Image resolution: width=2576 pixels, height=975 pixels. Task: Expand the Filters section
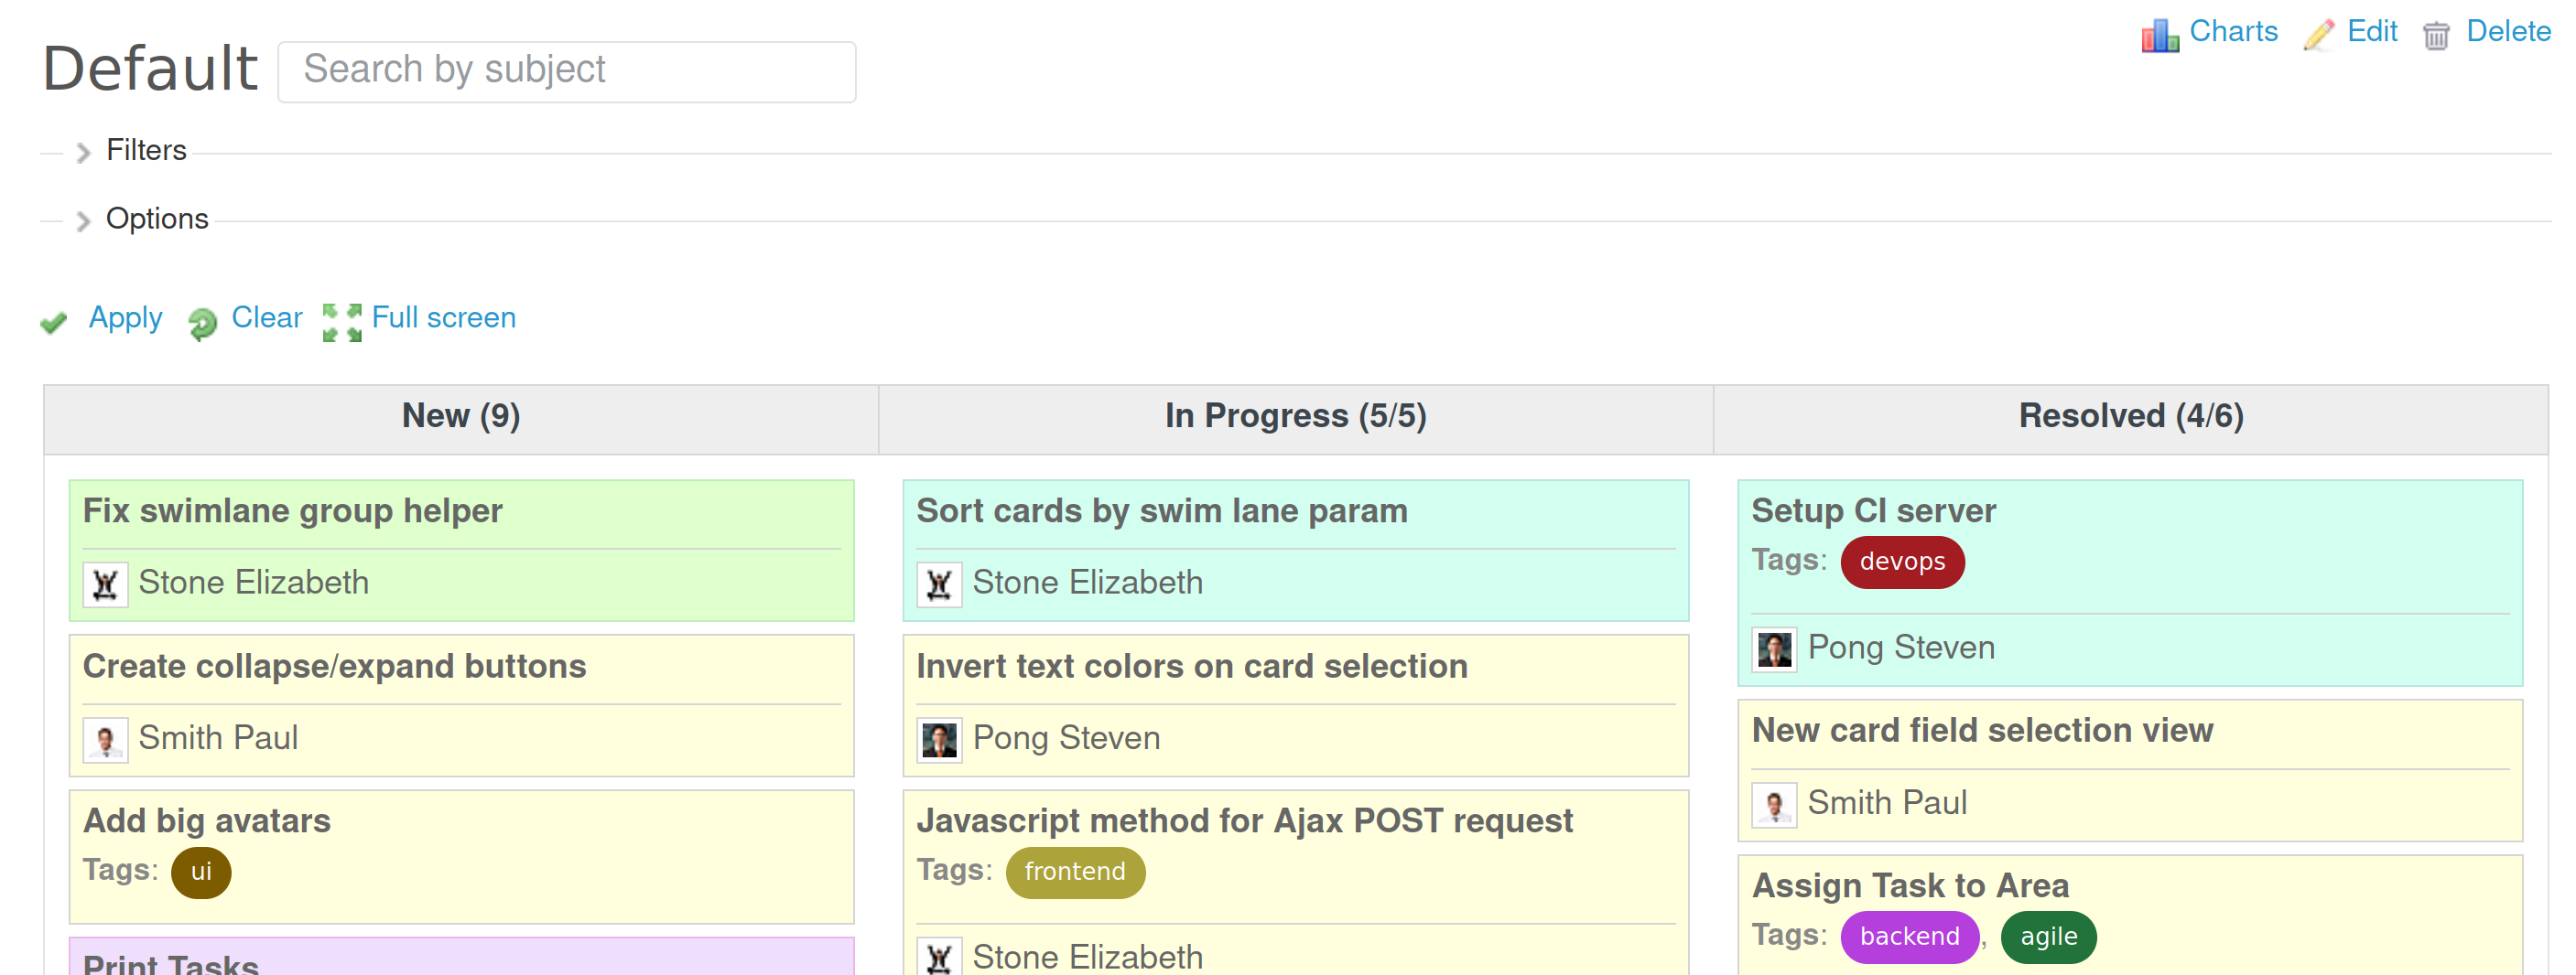(x=147, y=150)
